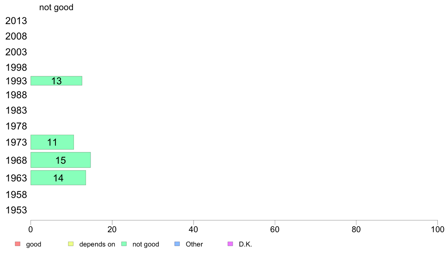Click the 40 tick on x-axis

193,229
